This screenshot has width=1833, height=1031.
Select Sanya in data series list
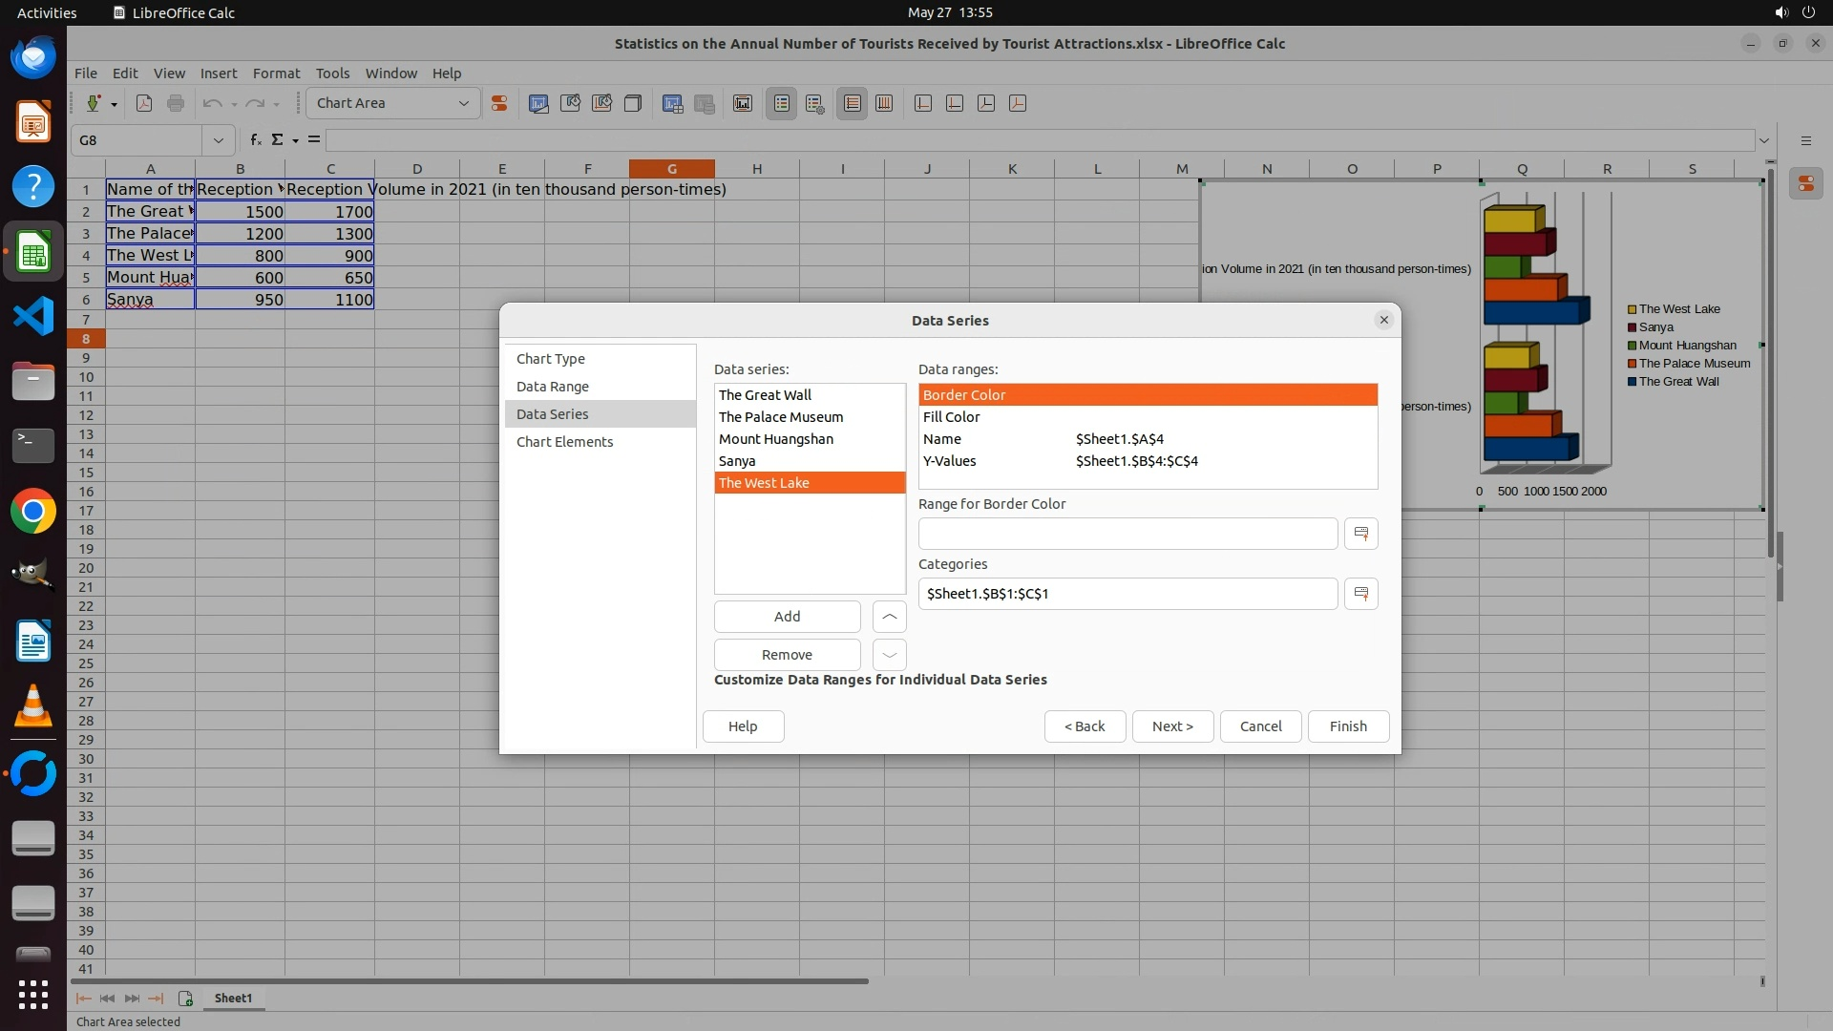point(736,461)
